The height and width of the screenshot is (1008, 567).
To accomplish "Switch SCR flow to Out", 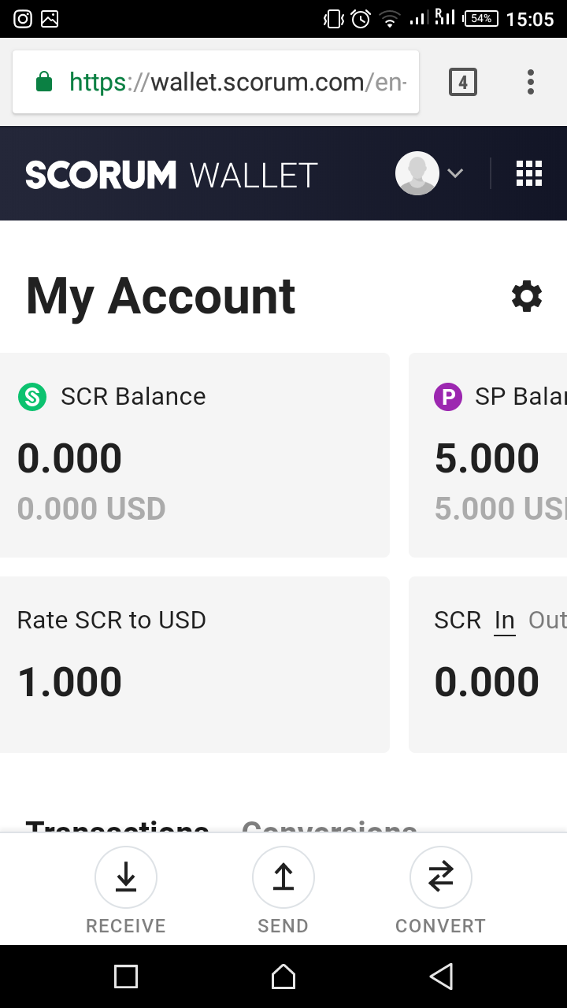I will pyautogui.click(x=547, y=621).
